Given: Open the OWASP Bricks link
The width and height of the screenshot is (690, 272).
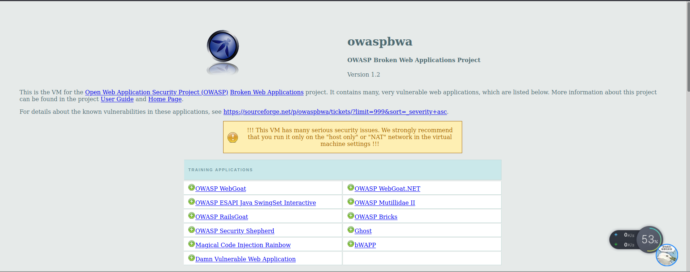Looking at the screenshot, I should (x=376, y=217).
